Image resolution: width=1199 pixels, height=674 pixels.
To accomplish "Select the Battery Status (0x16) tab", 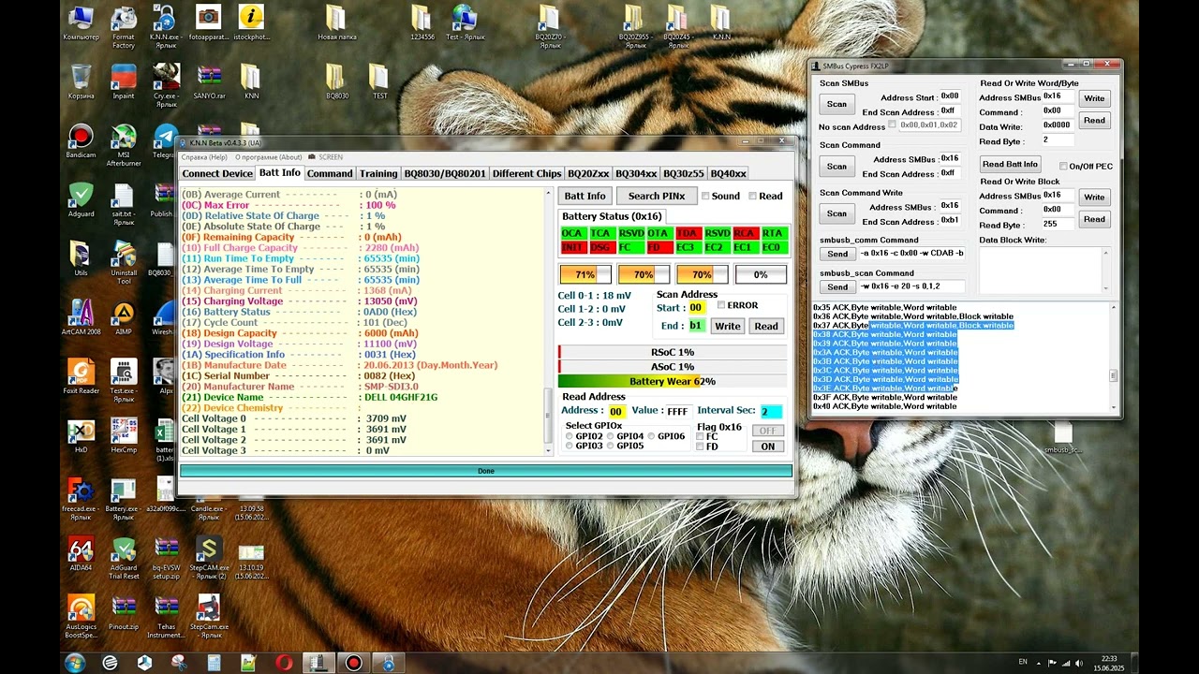I will (x=612, y=216).
